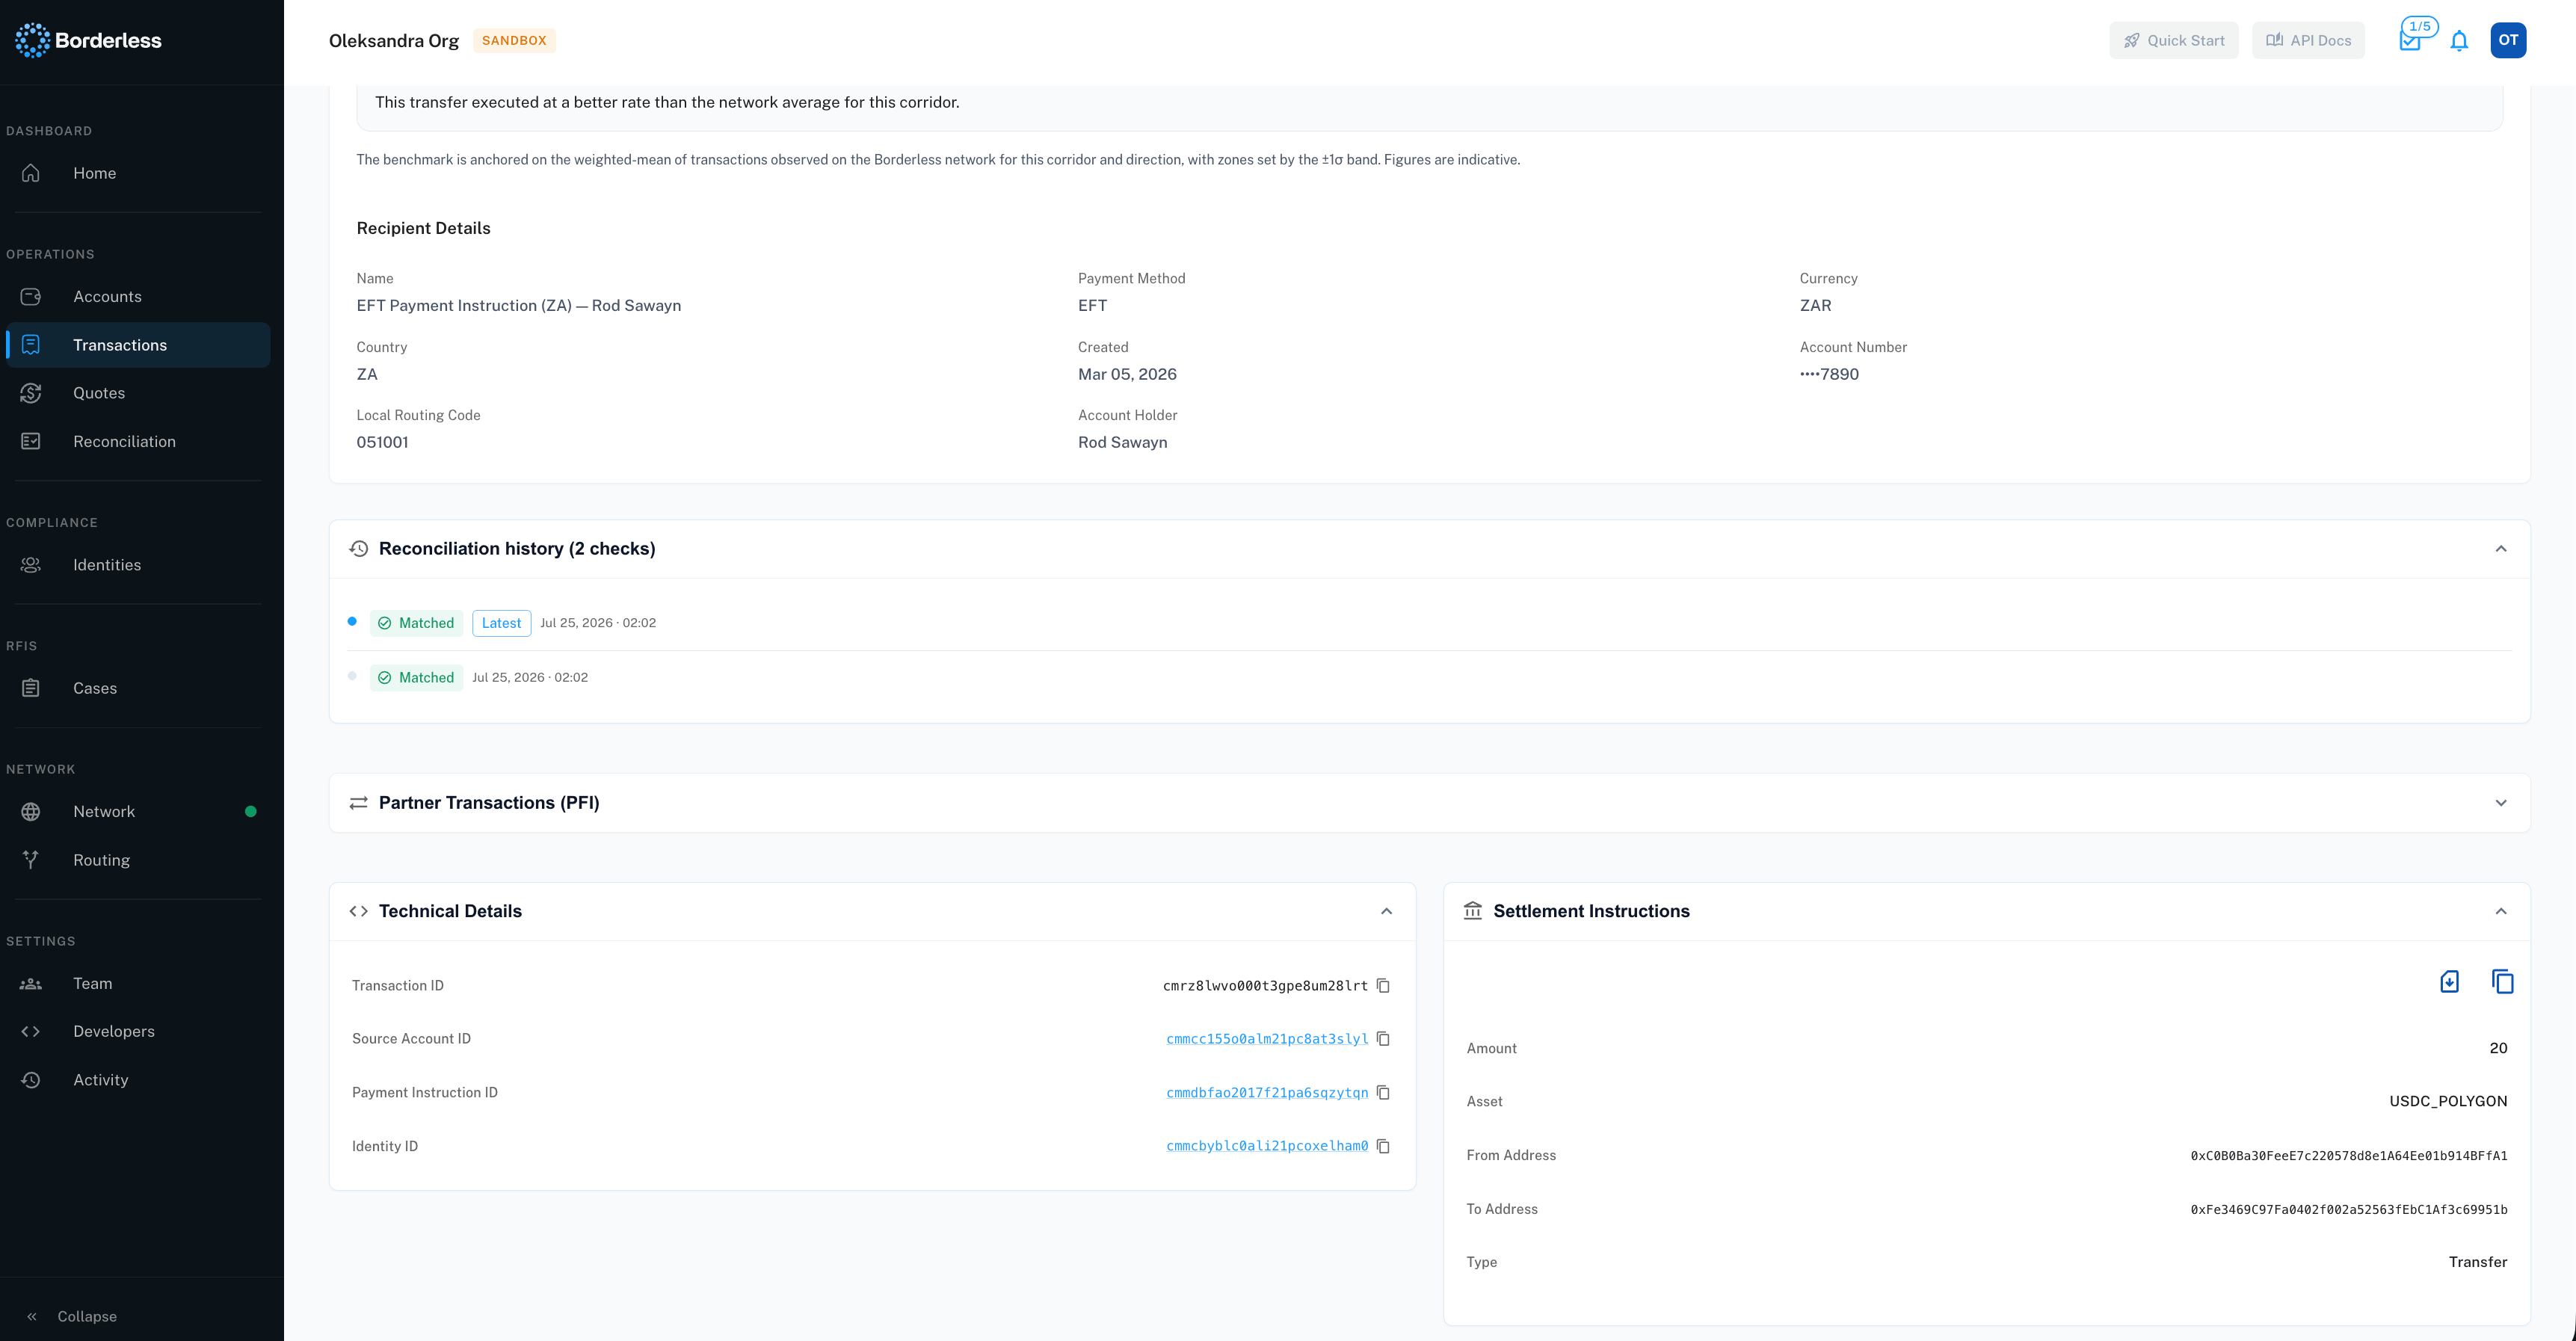Click the Quick Start button

(2174, 40)
